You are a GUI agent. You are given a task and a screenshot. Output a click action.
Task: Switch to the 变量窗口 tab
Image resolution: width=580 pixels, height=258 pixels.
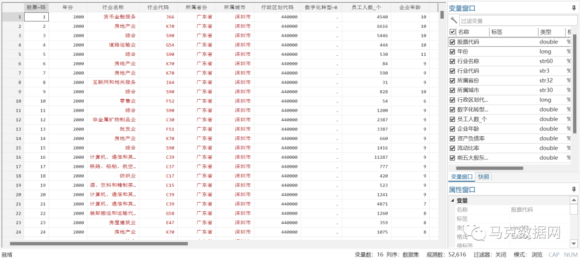click(462, 176)
